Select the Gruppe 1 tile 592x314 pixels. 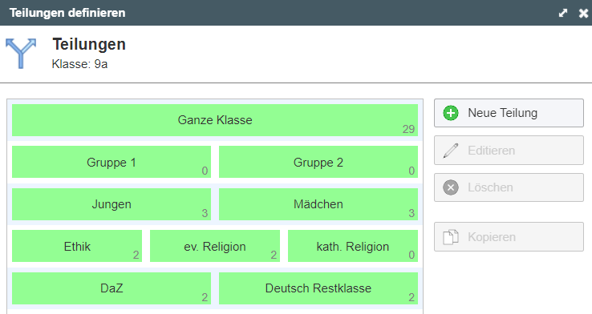click(112, 162)
